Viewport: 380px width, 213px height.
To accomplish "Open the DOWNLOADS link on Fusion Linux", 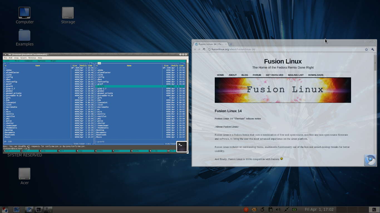I will pos(316,75).
